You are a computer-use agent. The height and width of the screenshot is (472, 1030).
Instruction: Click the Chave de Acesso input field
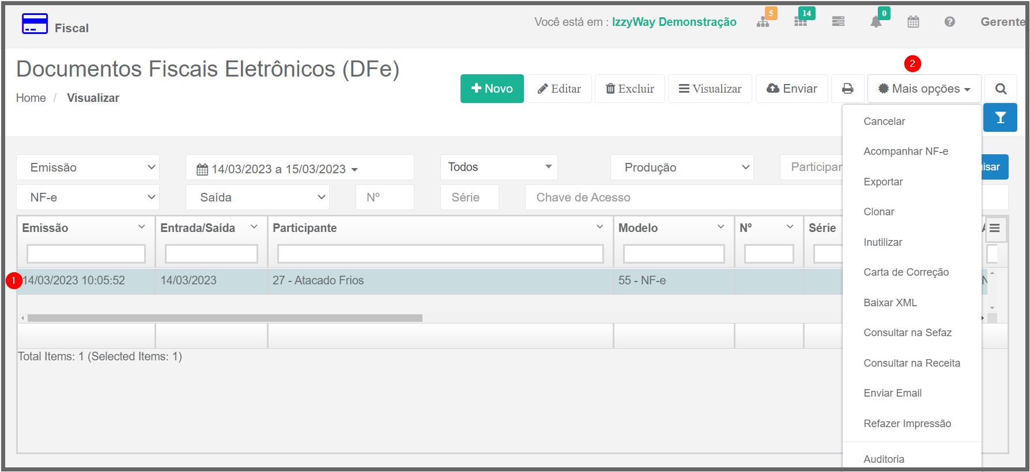point(680,197)
